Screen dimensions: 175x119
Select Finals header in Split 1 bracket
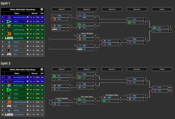162,9
